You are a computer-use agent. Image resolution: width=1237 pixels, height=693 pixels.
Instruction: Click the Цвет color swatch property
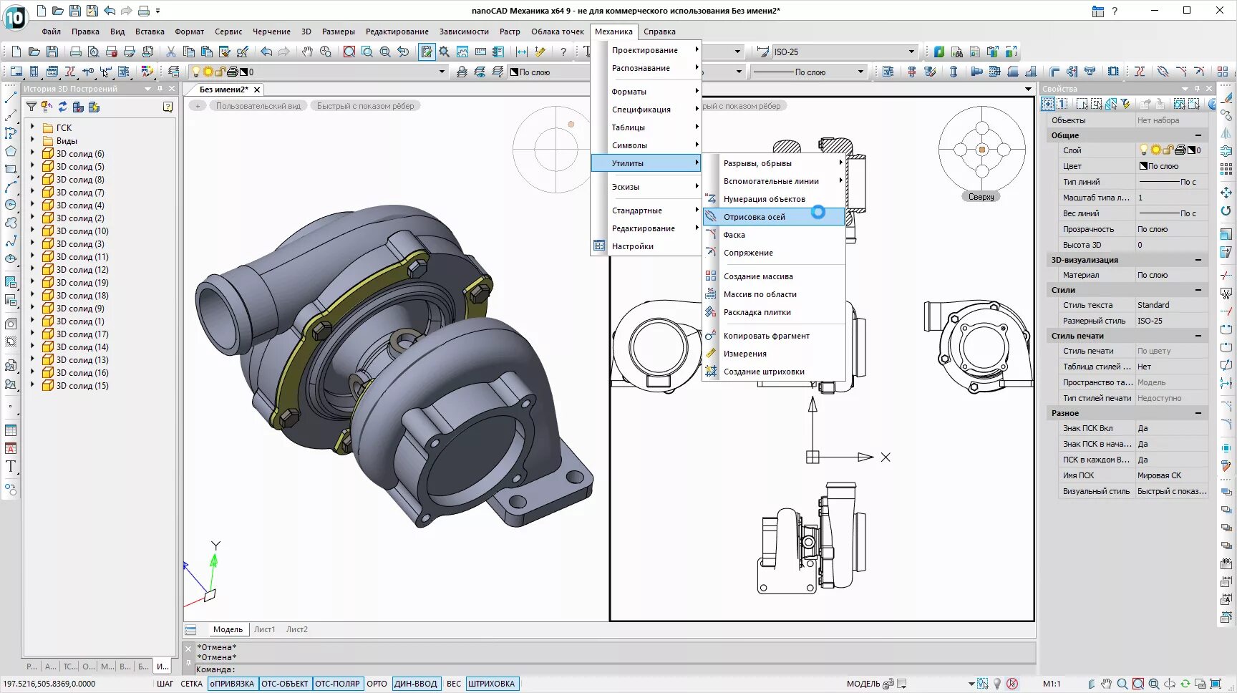[x=1144, y=166]
